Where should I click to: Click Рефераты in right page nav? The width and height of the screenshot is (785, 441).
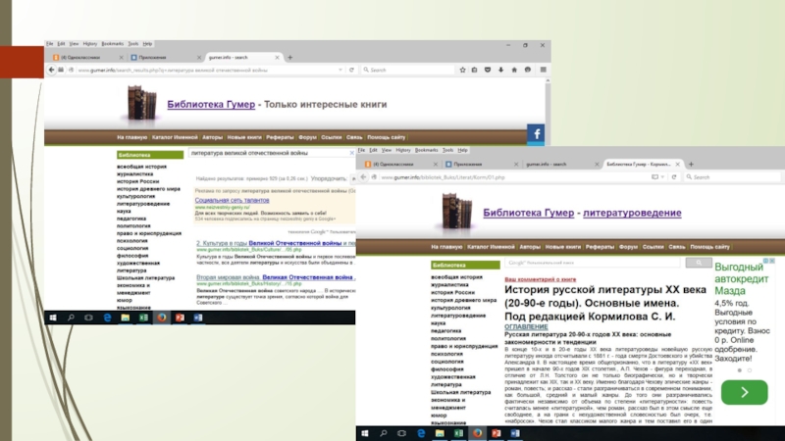point(600,247)
